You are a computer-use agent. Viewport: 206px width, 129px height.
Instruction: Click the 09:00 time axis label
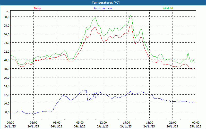pyautogui.click(x=80, y=123)
